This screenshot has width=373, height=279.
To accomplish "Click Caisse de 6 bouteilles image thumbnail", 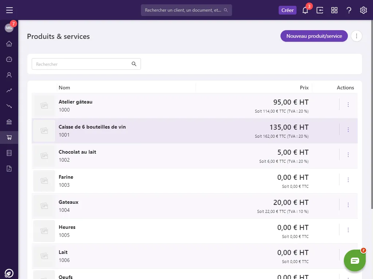I will [x=44, y=131].
